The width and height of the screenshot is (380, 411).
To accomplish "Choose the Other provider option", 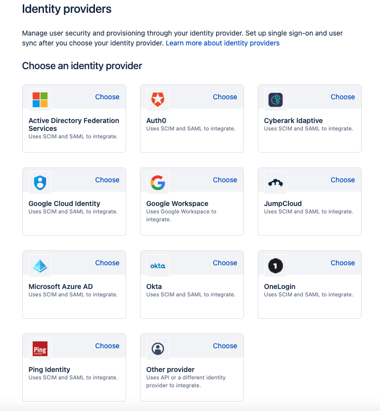I will (225, 346).
